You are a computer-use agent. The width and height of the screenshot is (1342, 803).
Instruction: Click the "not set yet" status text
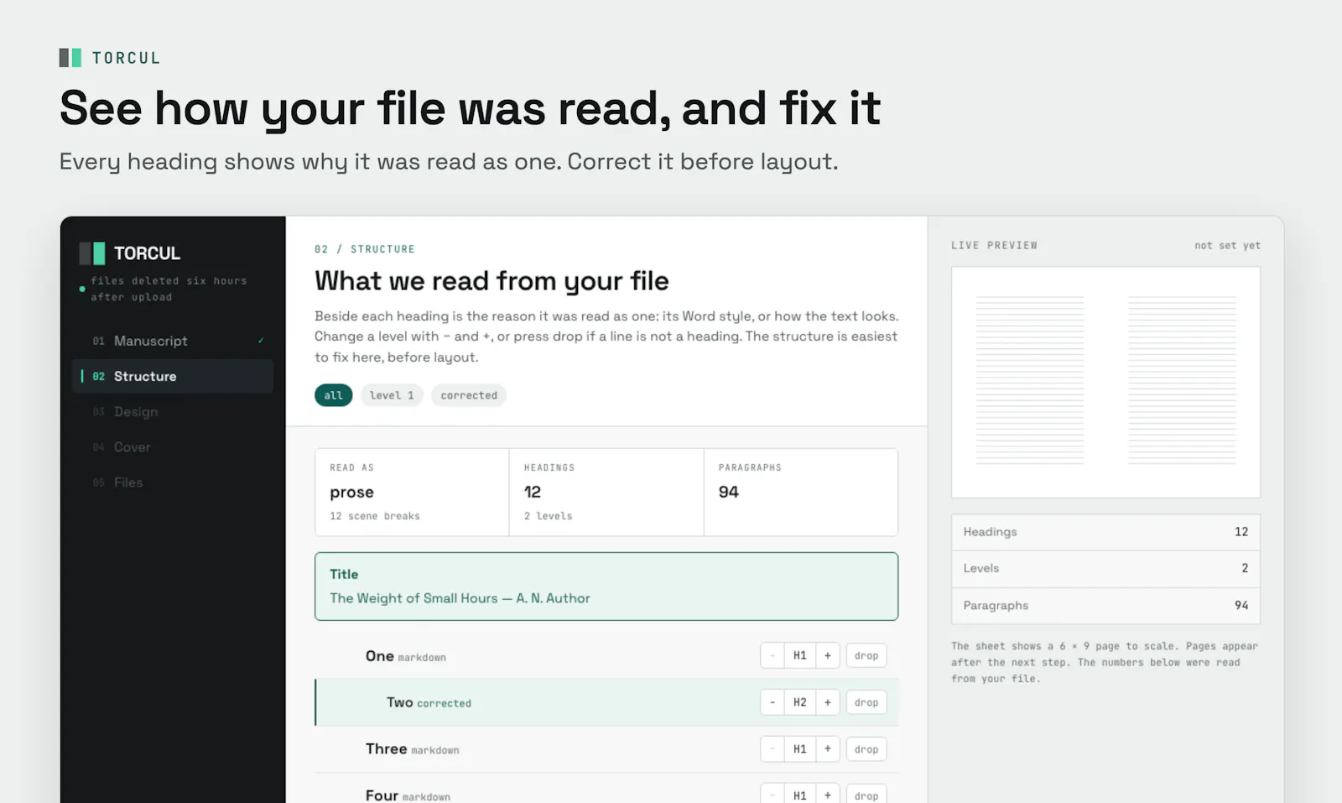point(1227,245)
